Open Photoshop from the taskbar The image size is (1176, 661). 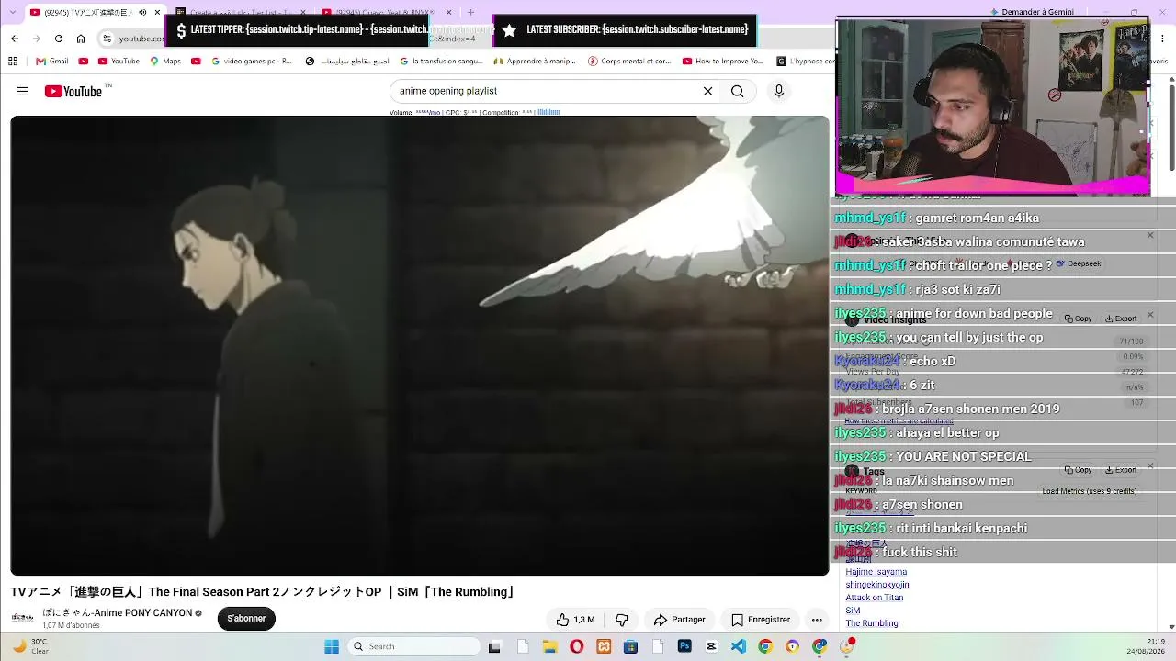[x=684, y=646]
